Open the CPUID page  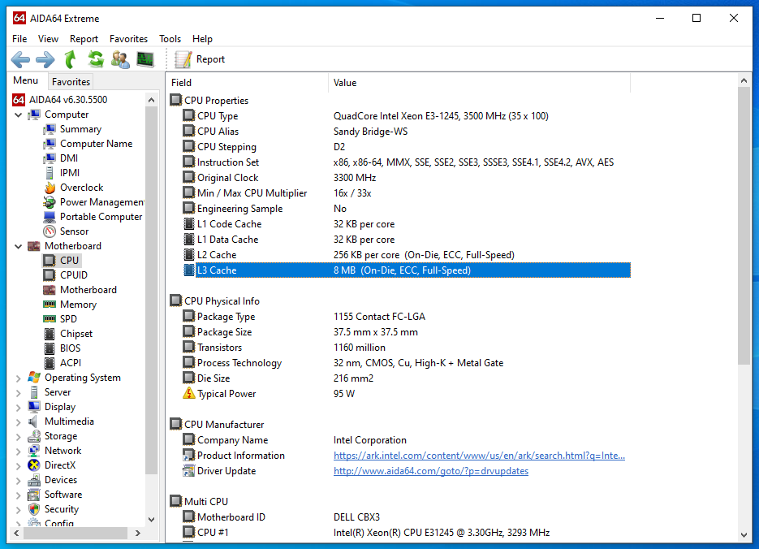point(74,275)
